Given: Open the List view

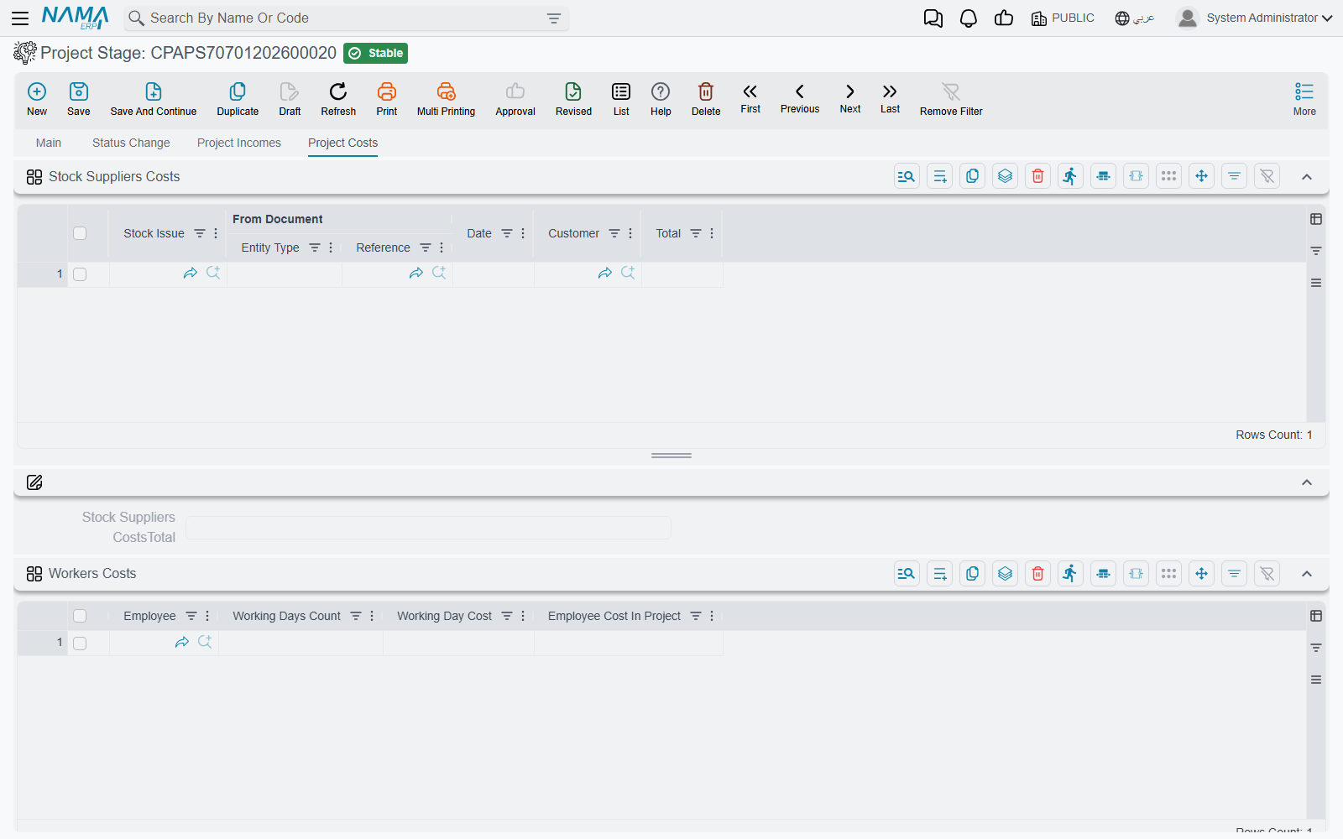Looking at the screenshot, I should pos(621,99).
